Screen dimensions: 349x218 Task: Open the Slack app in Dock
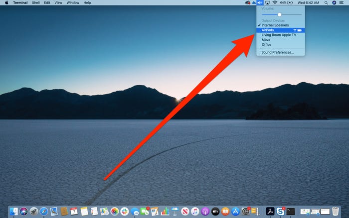click(x=125, y=212)
